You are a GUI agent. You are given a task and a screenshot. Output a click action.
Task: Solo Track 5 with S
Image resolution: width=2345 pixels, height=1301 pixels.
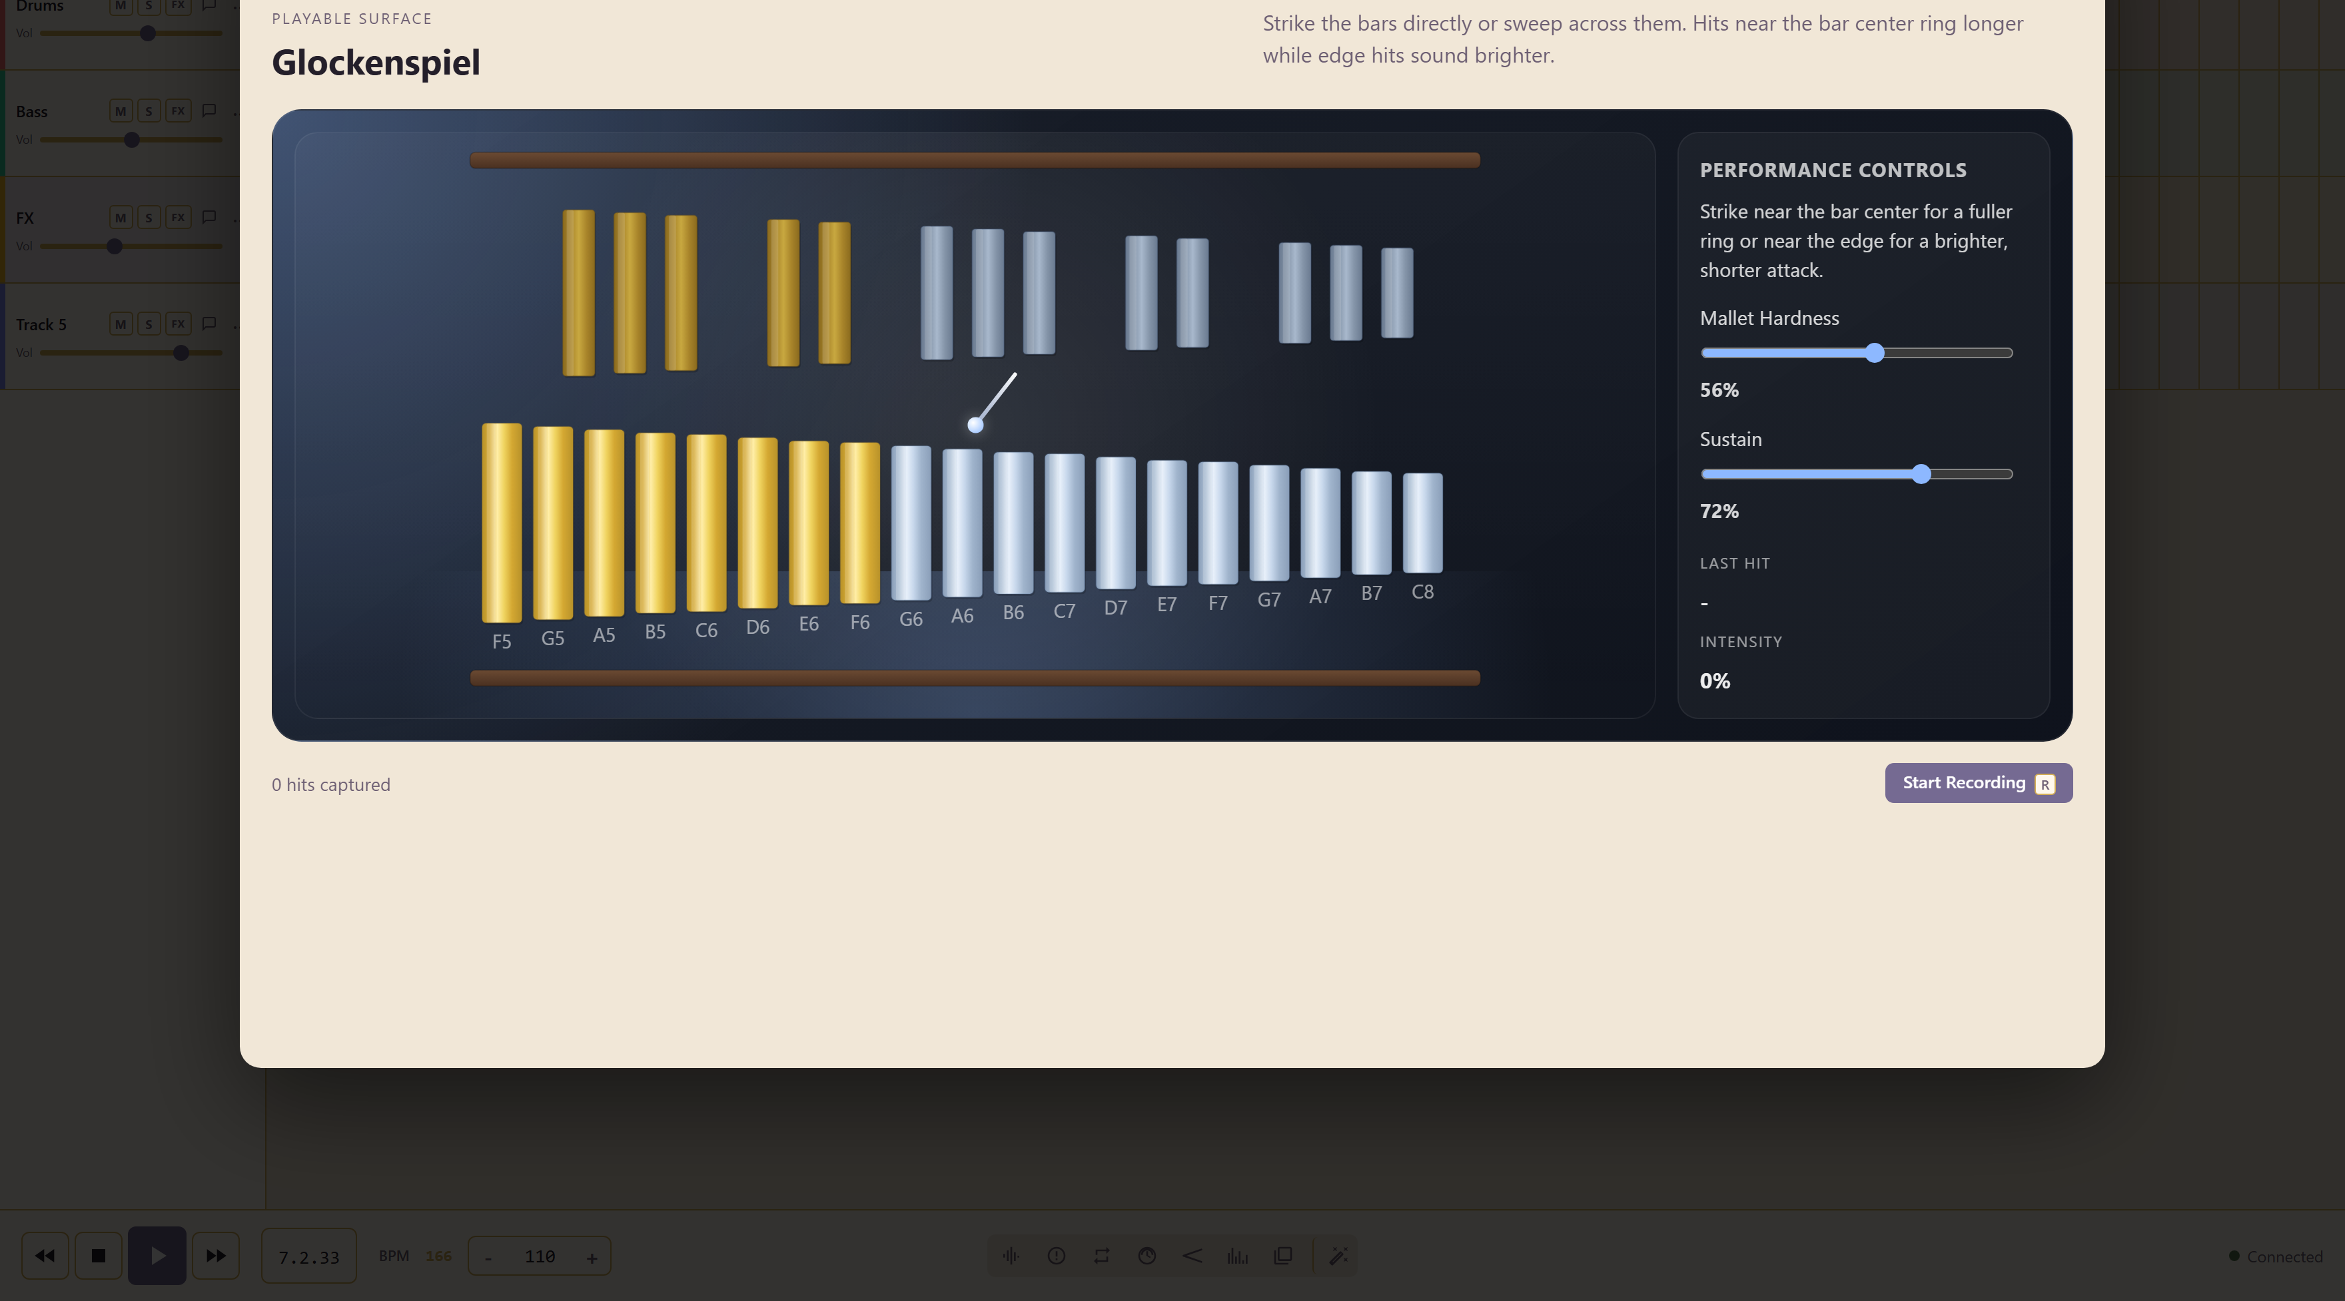point(149,324)
